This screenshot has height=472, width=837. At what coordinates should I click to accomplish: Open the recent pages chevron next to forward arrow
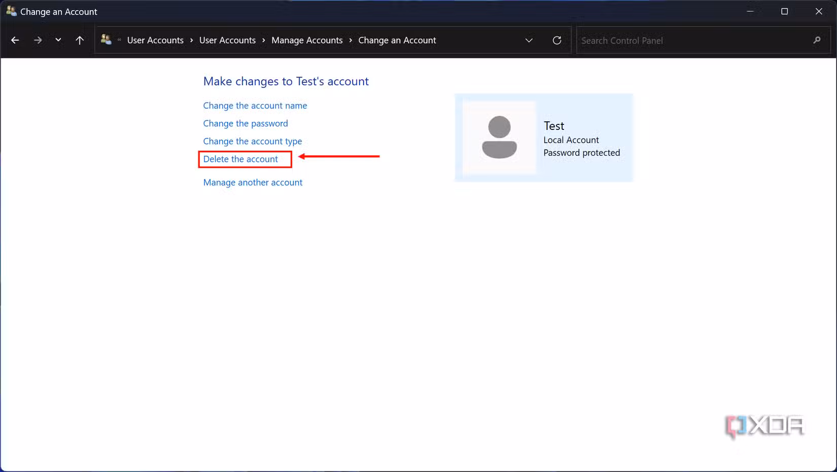tap(58, 40)
